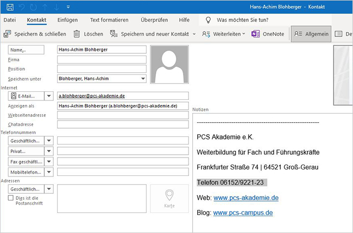This screenshot has height=233, width=353.
Task: Click 'Frankfurter Straße 74 | 64521 Groß-Gerau' line
Action: (257, 167)
